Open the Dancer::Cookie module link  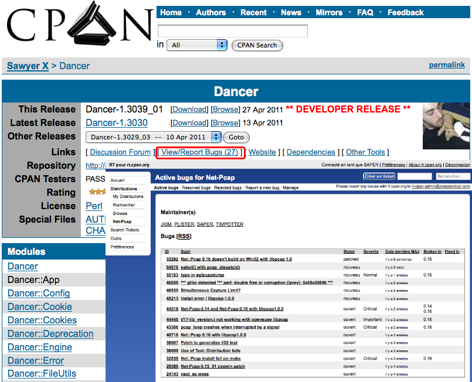[40, 307]
